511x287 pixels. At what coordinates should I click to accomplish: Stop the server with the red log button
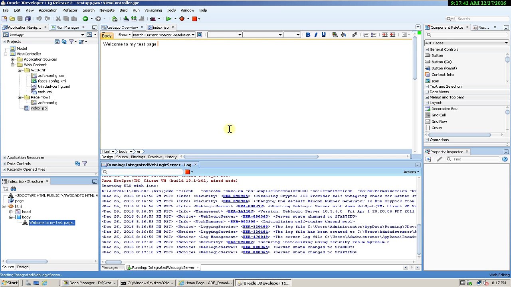tap(187, 172)
